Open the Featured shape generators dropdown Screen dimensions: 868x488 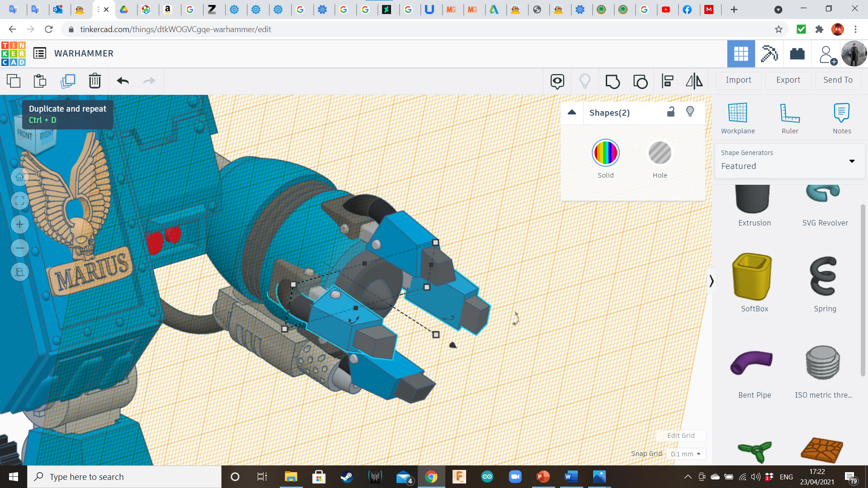(x=789, y=161)
